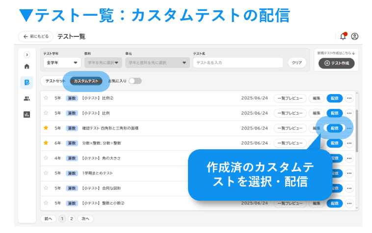Switch to the テストセット tab
This screenshot has width=372, height=233.
click(54, 81)
